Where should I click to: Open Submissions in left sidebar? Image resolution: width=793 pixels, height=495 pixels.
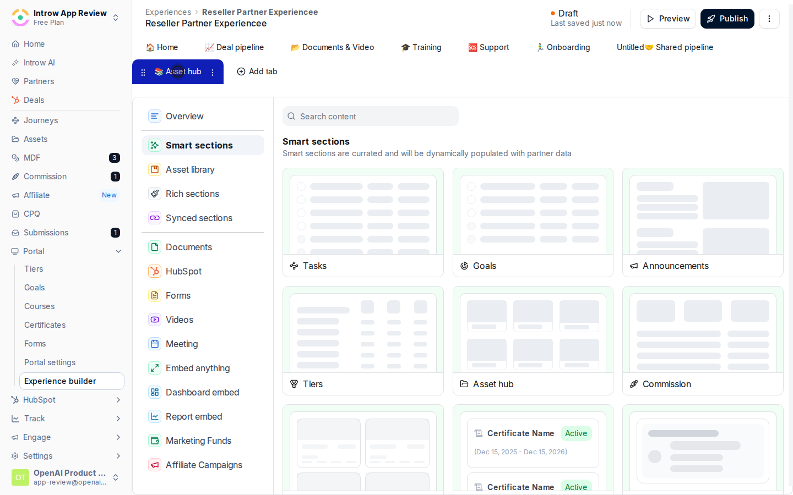click(x=46, y=233)
